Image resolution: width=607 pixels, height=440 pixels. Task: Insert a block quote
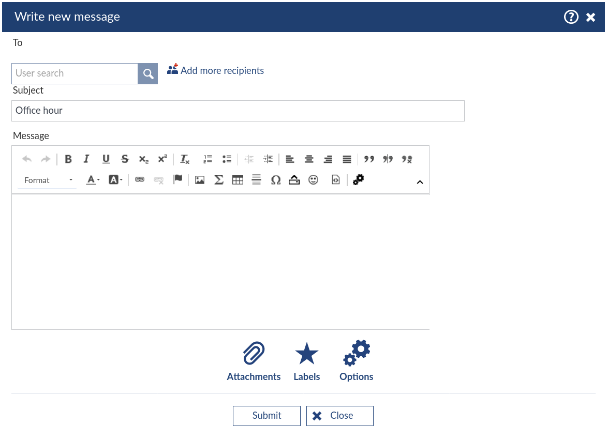click(369, 159)
